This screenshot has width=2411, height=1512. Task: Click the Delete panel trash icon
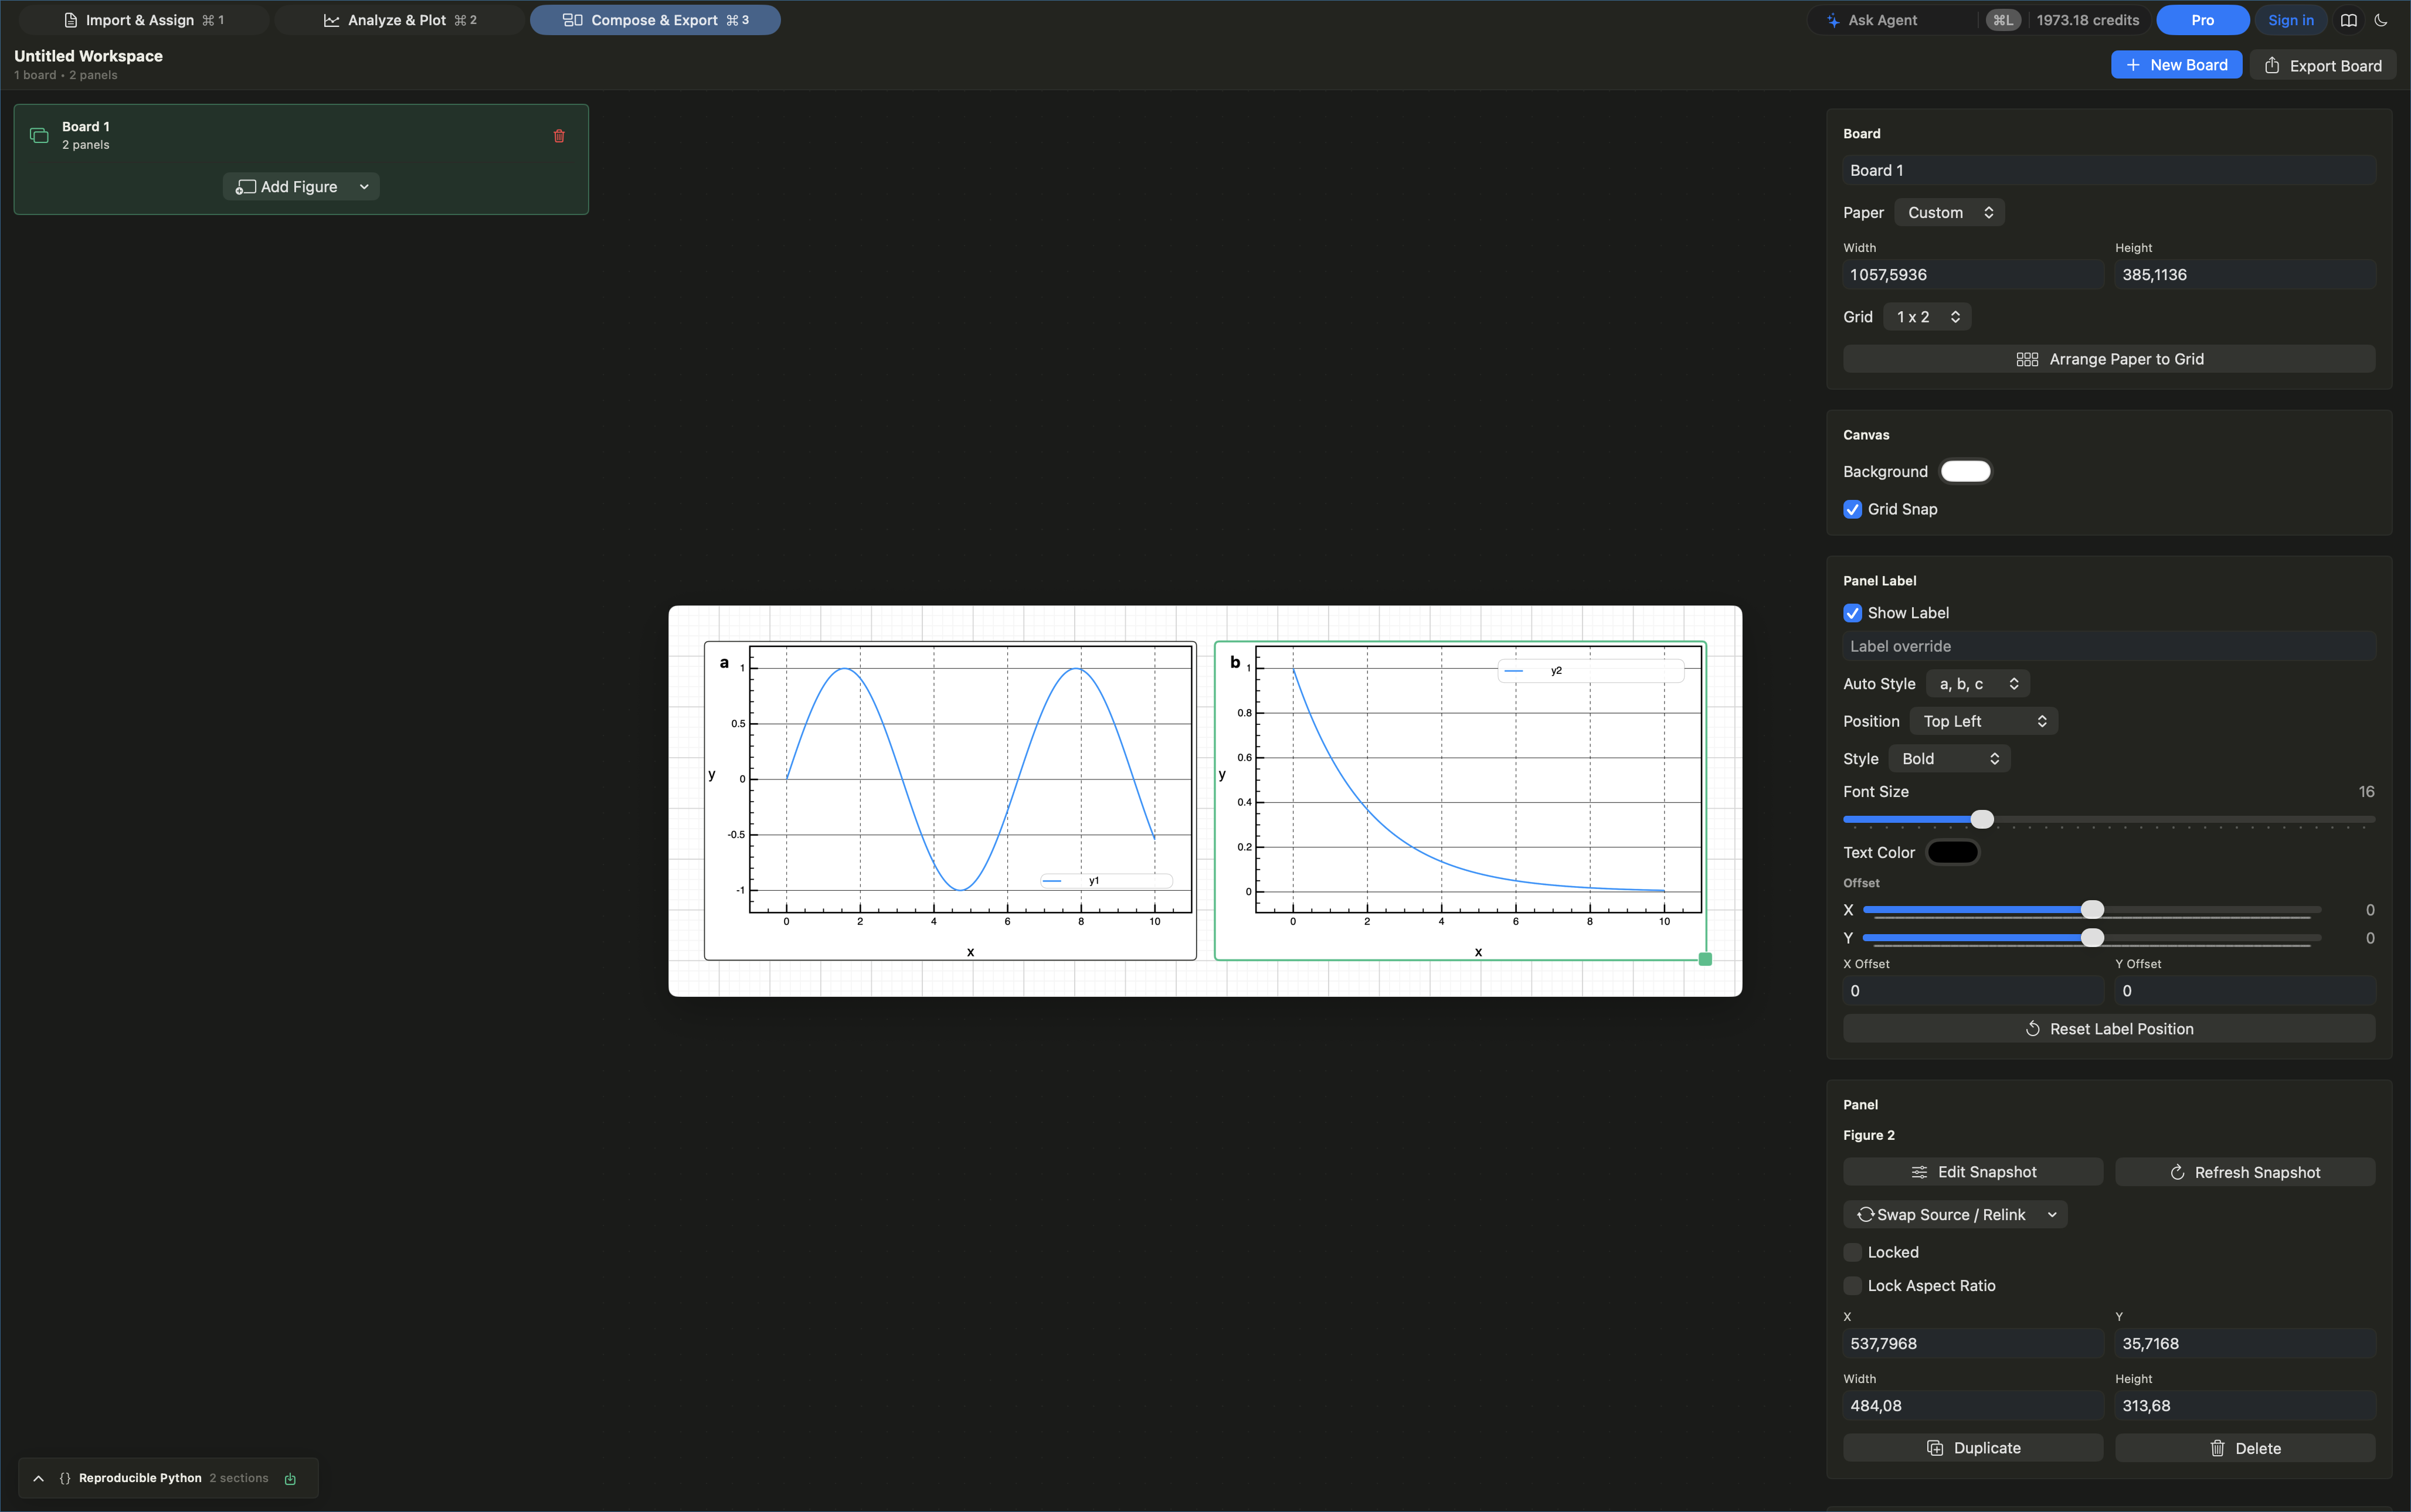[x=2217, y=1448]
